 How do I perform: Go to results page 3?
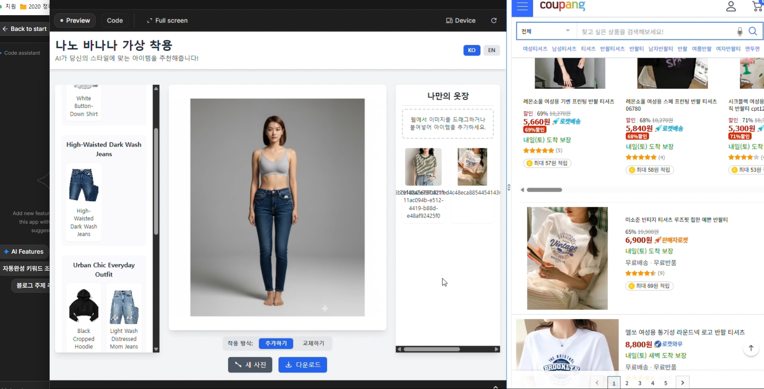coord(640,383)
